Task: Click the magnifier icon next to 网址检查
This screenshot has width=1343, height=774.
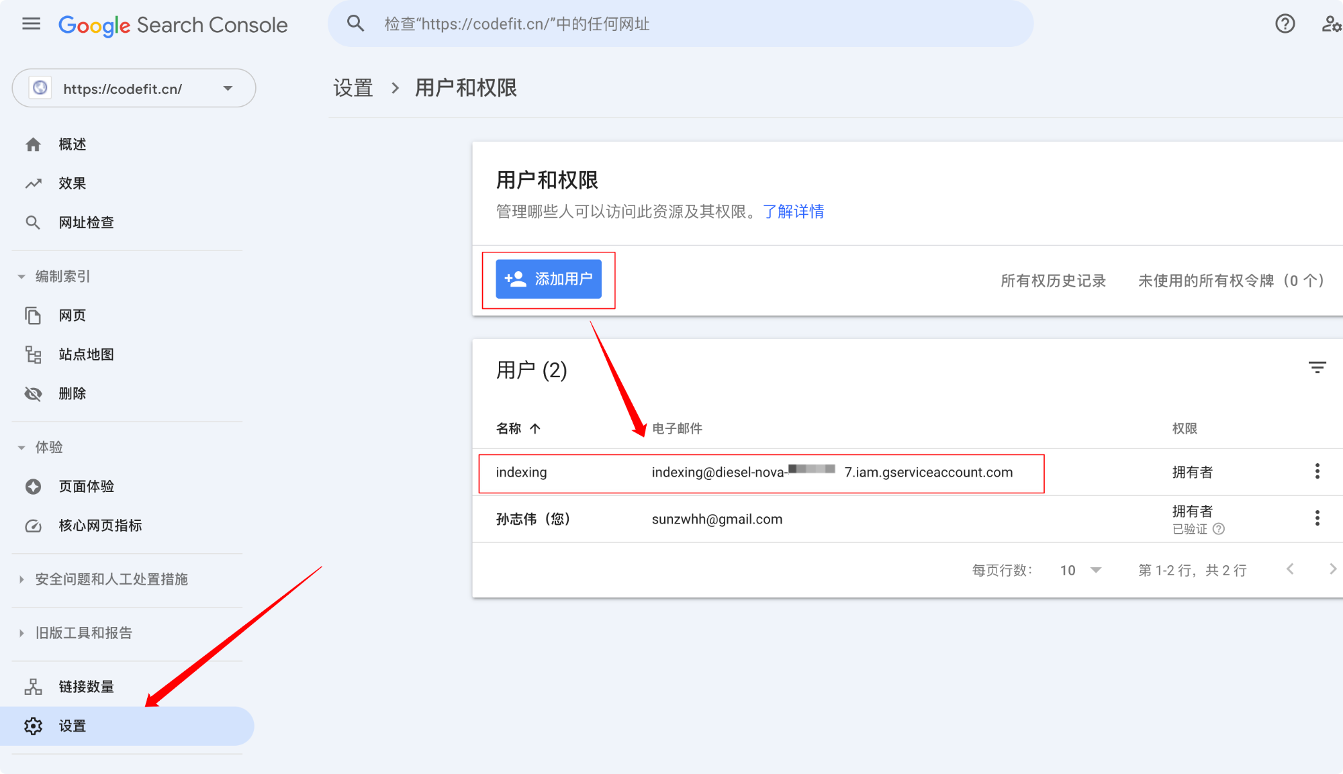Action: pyautogui.click(x=33, y=222)
